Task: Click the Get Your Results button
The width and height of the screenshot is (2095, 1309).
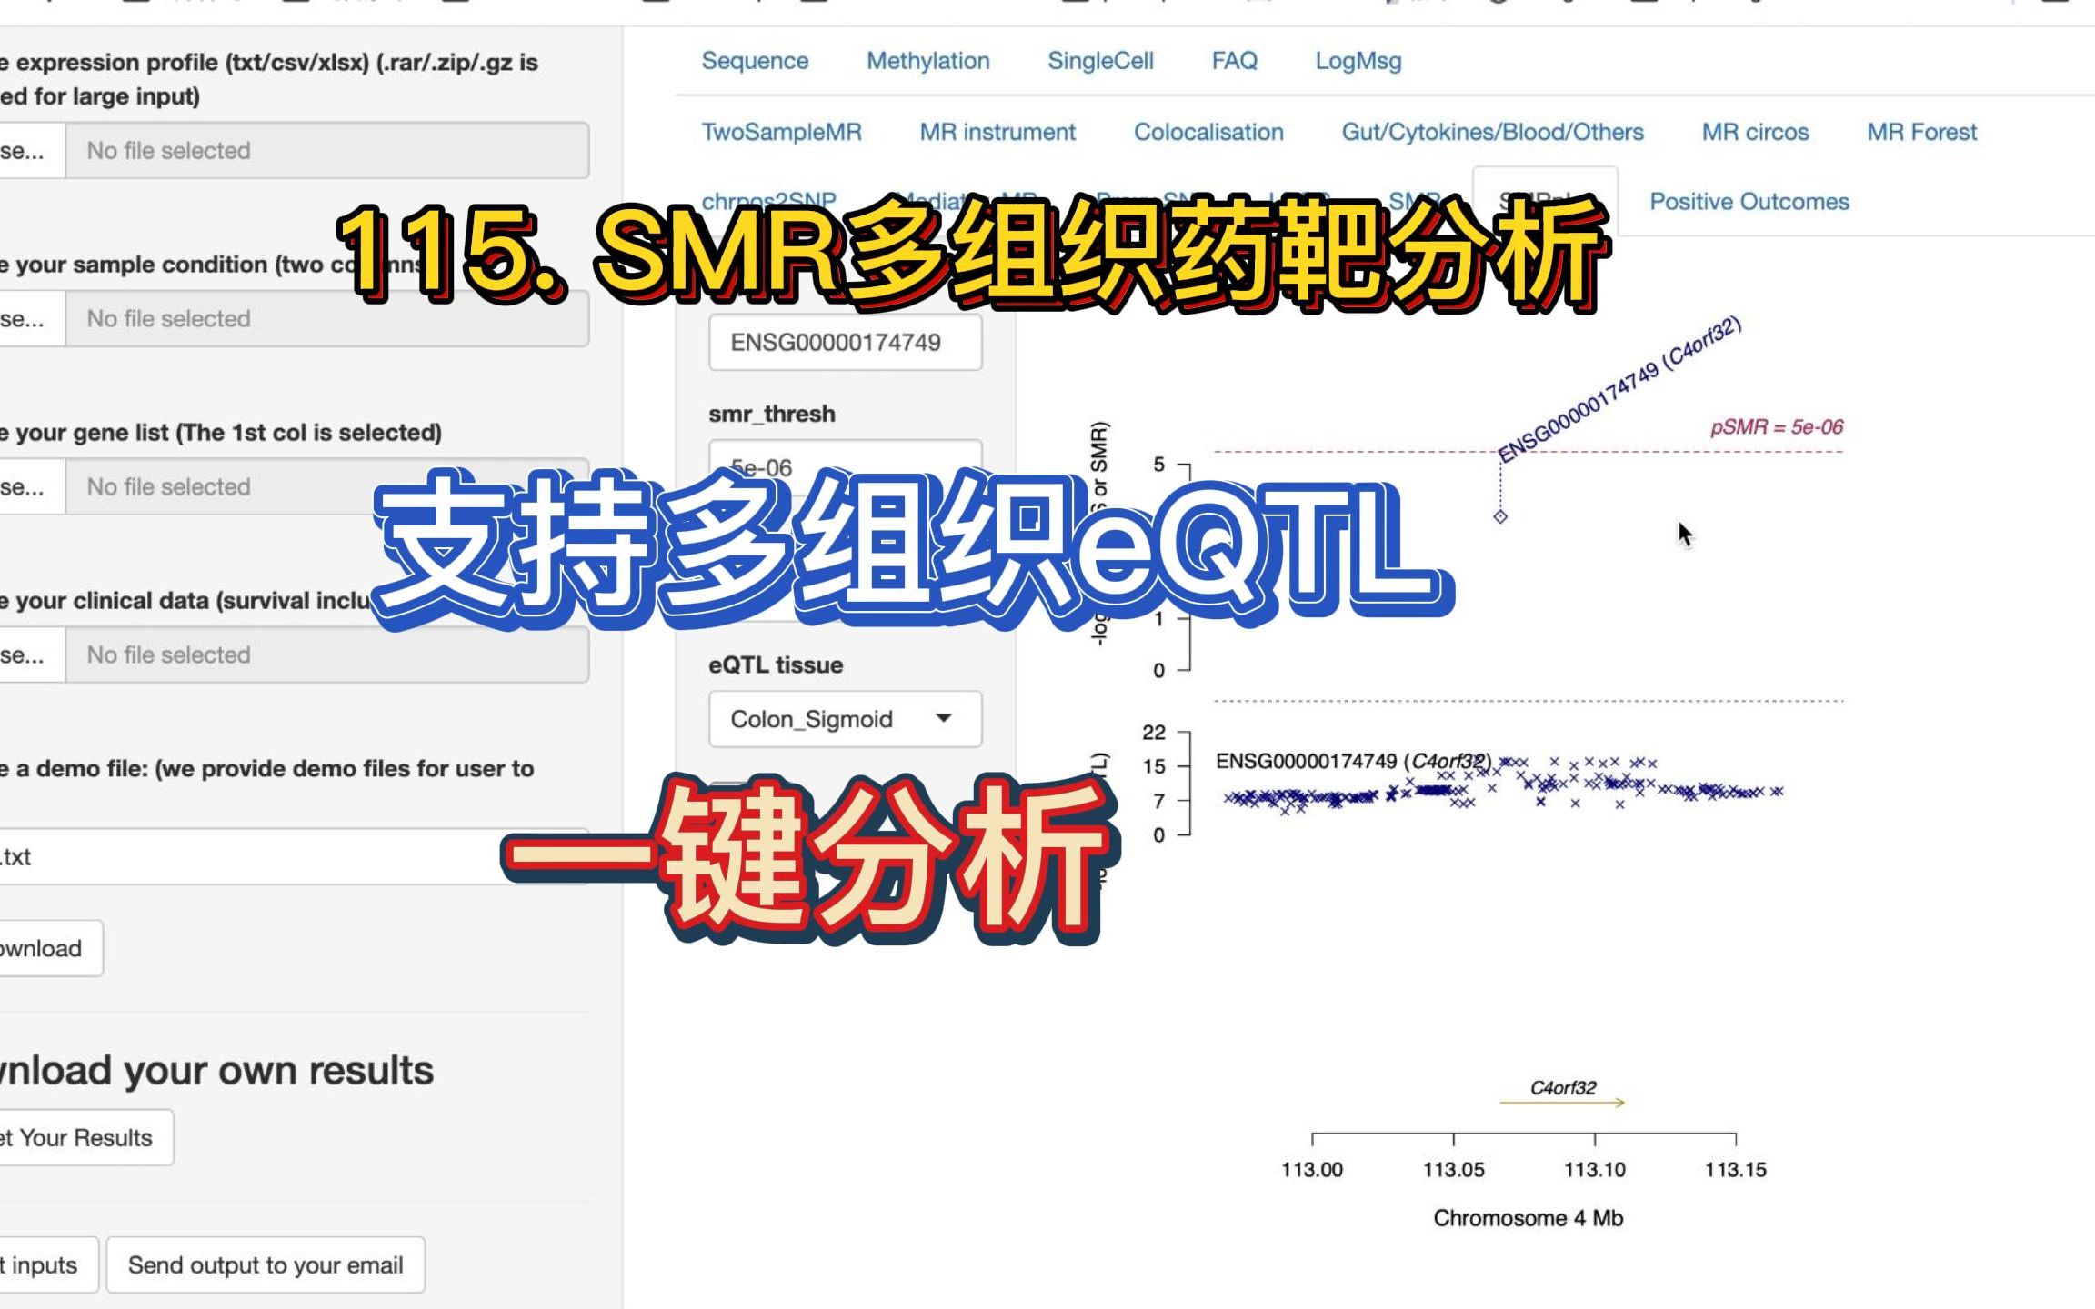Action: point(80,1137)
